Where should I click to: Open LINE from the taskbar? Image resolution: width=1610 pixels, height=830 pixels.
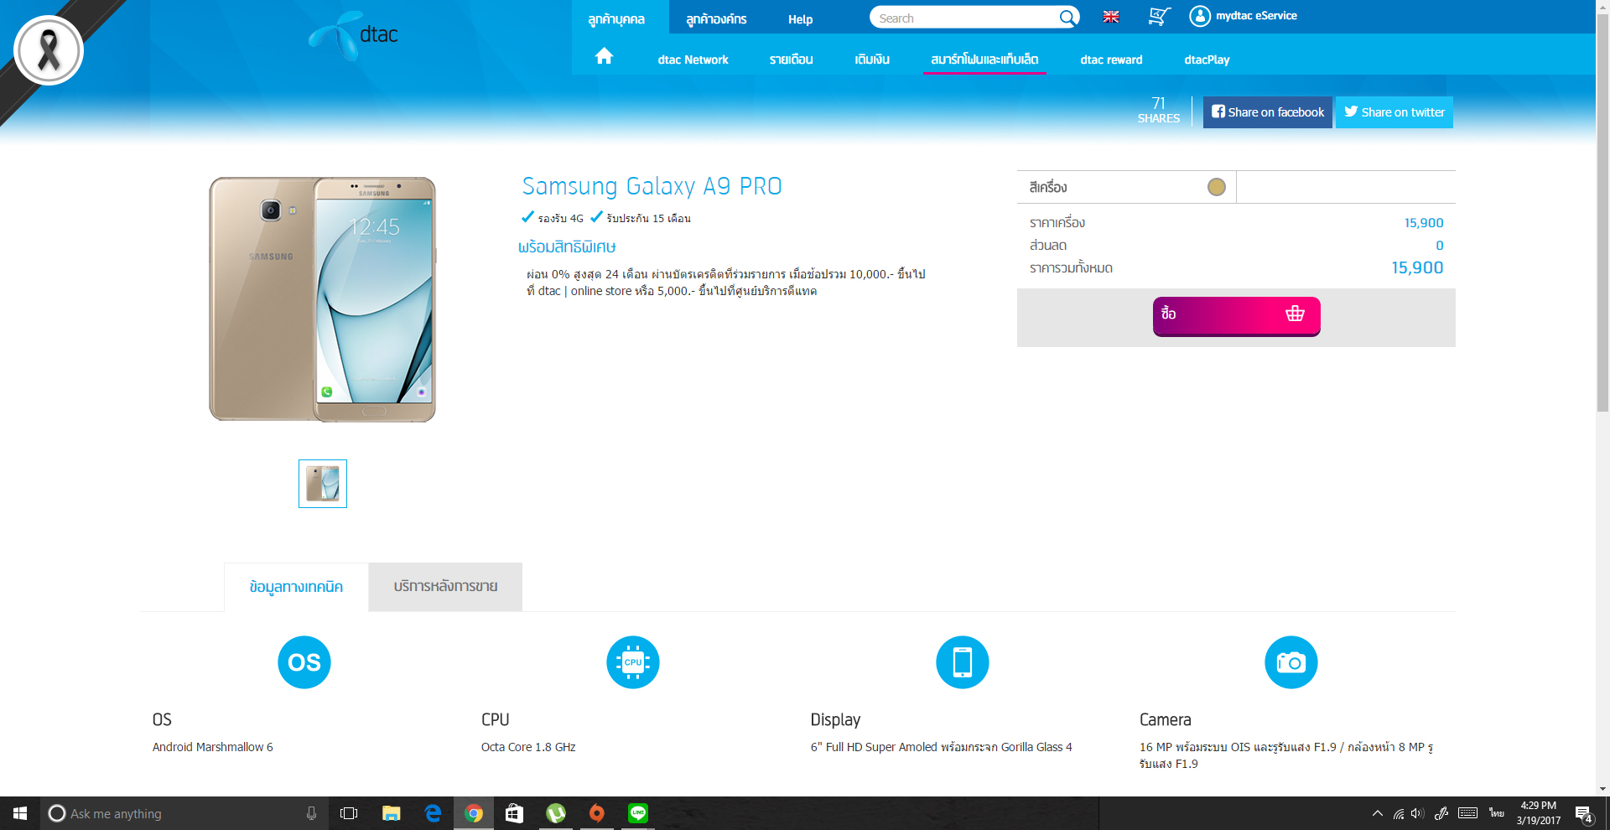(638, 813)
